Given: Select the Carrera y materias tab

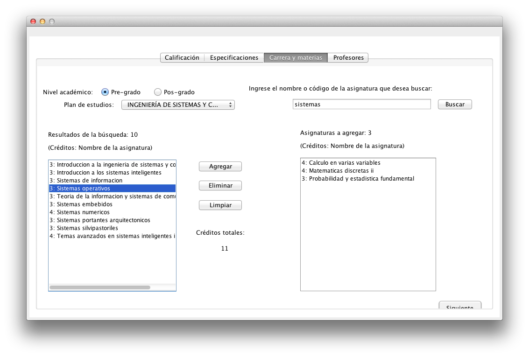Looking at the screenshot, I should pos(296,58).
